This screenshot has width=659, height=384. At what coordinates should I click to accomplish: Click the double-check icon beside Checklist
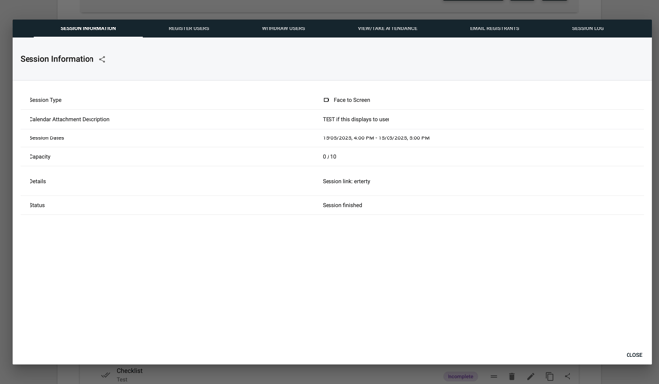[x=106, y=375]
